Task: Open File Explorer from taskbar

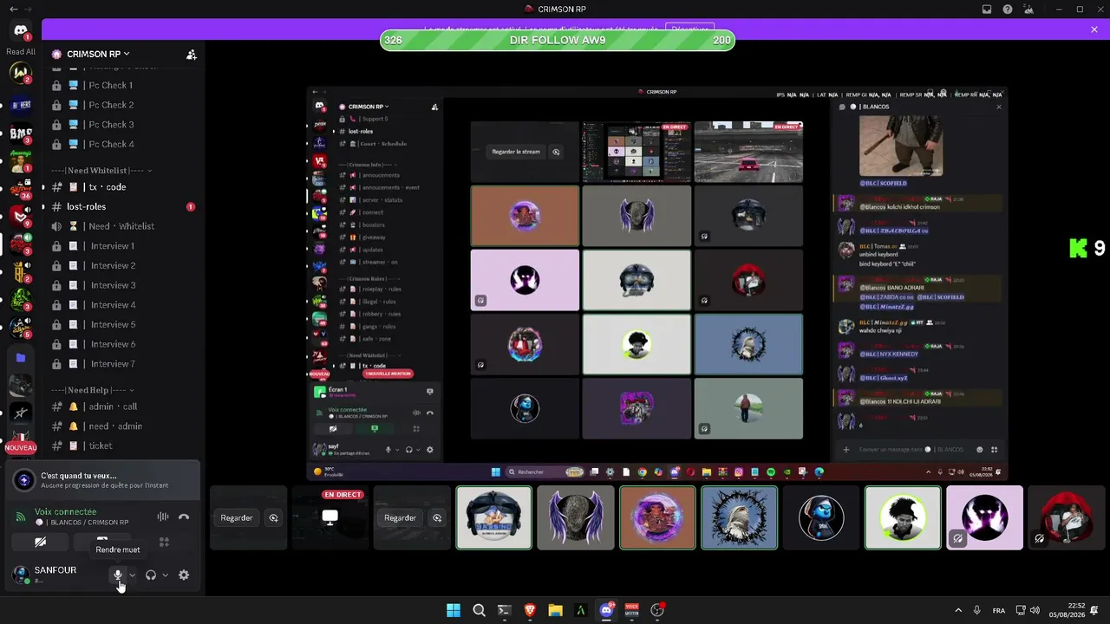Action: (x=555, y=610)
